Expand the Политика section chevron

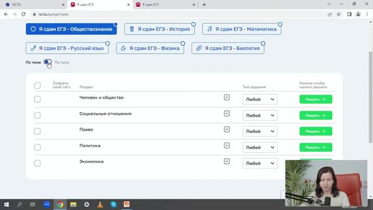click(x=227, y=145)
